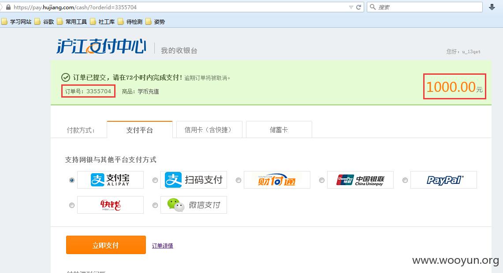Select the Alipay 支付宝 radio button
Viewport: 503px width, 273px height.
[x=72, y=180]
